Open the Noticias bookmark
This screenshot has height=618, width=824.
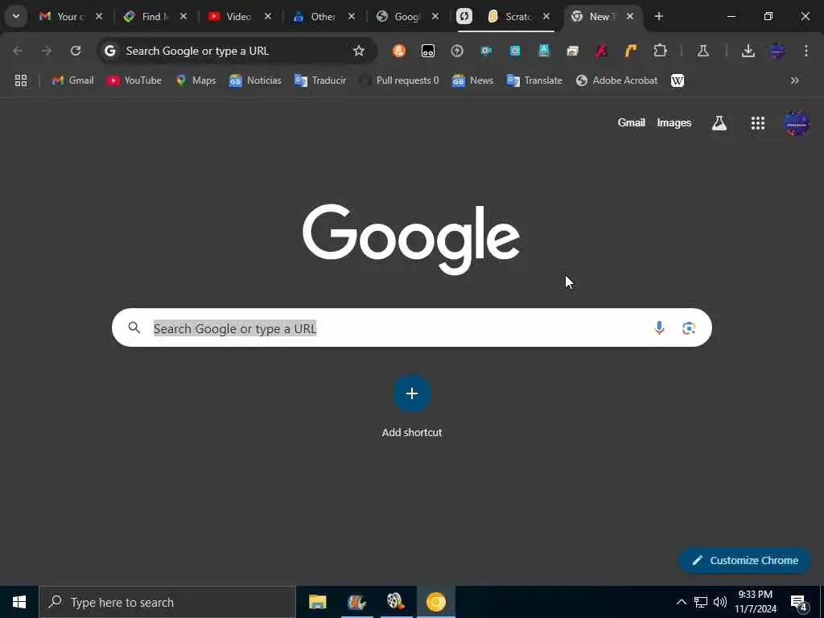click(255, 80)
